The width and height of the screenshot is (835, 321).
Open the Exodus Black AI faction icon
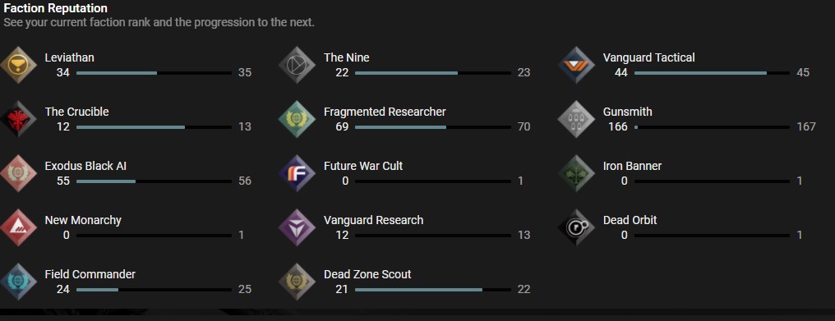point(18,173)
